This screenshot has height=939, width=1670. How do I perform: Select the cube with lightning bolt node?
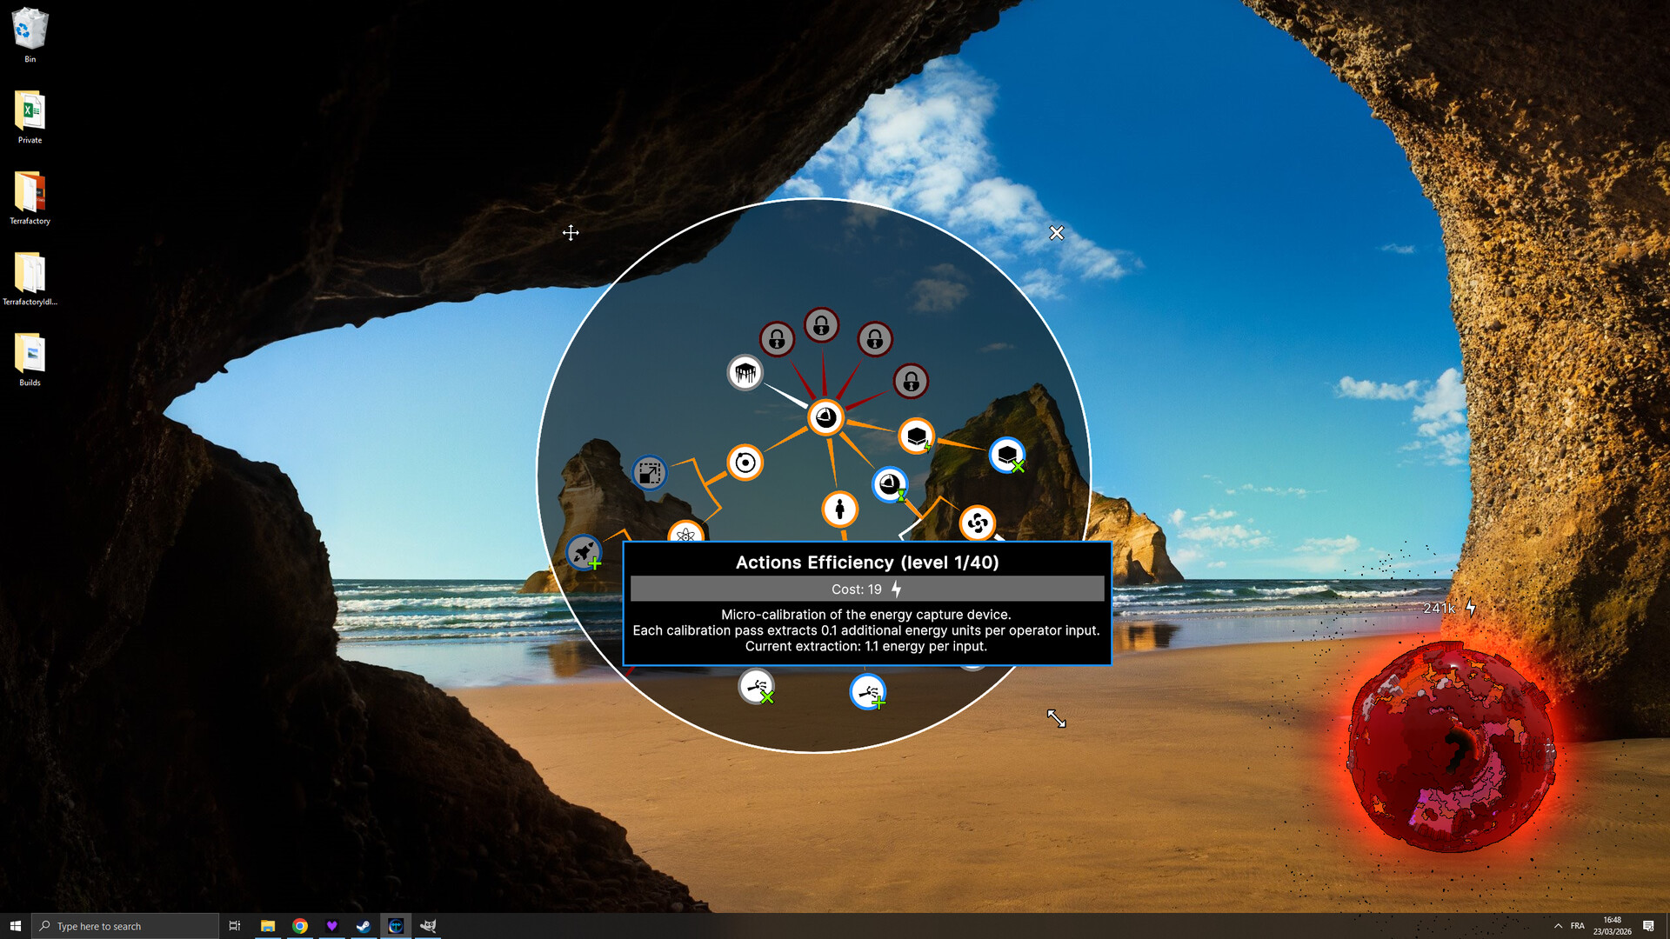coord(916,436)
